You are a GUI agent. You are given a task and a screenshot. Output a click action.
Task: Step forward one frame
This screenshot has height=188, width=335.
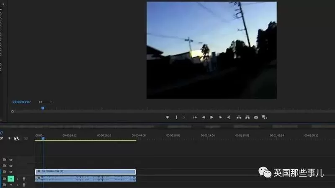click(220, 117)
